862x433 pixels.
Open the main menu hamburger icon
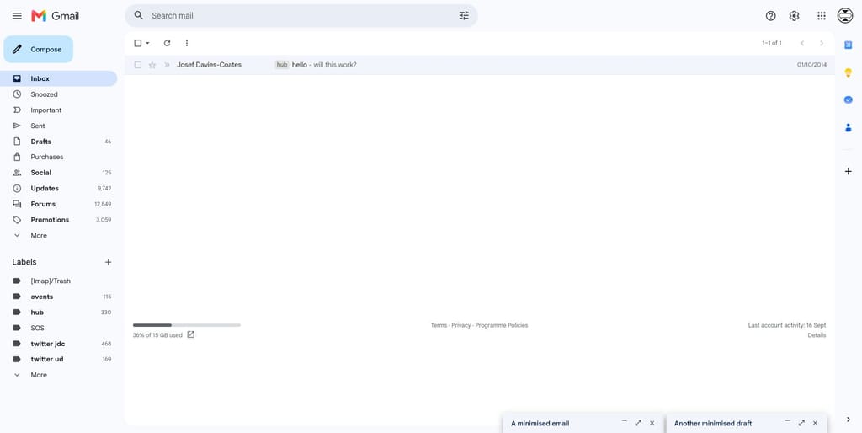pos(17,16)
